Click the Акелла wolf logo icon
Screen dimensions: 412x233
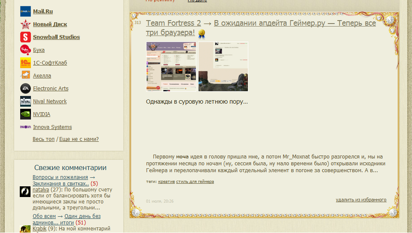[25, 75]
